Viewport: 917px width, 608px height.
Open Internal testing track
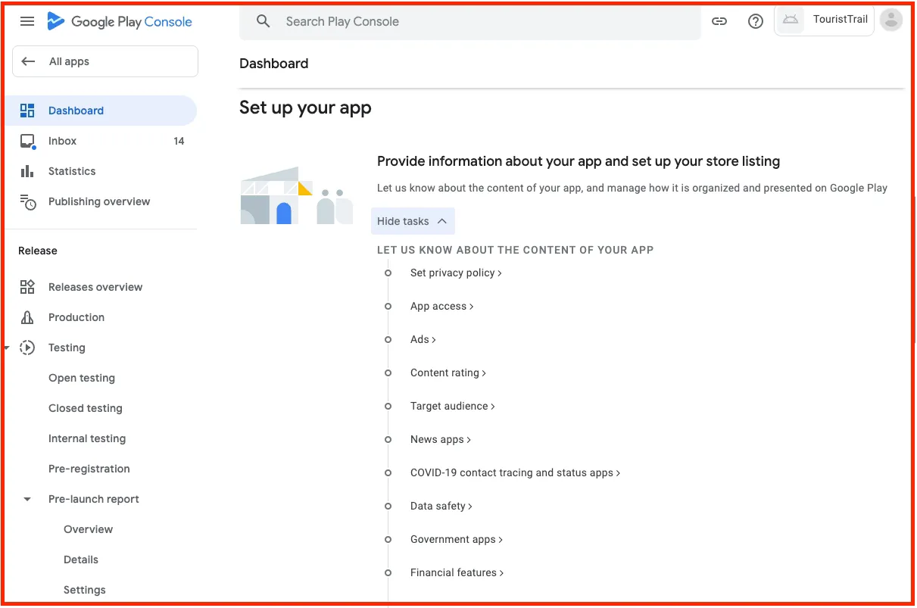[87, 438]
